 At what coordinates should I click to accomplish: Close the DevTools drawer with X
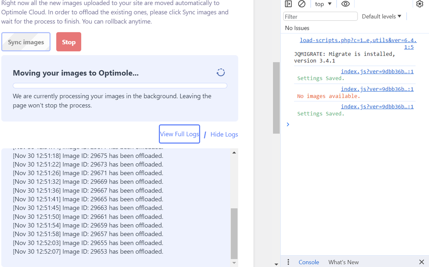click(x=422, y=262)
